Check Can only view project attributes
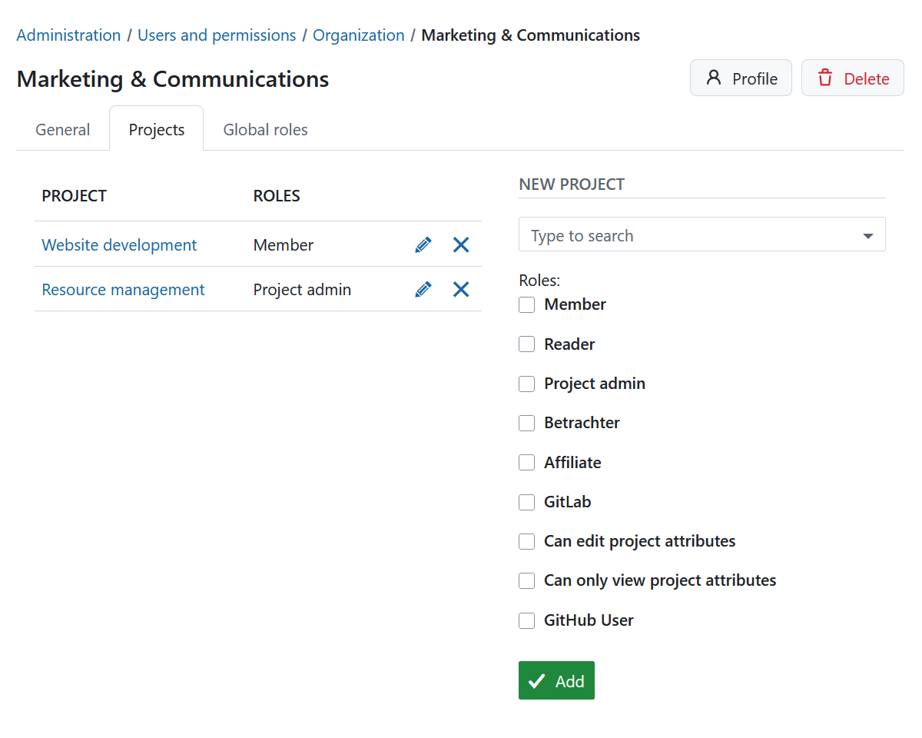This screenshot has height=738, width=922. point(526,580)
